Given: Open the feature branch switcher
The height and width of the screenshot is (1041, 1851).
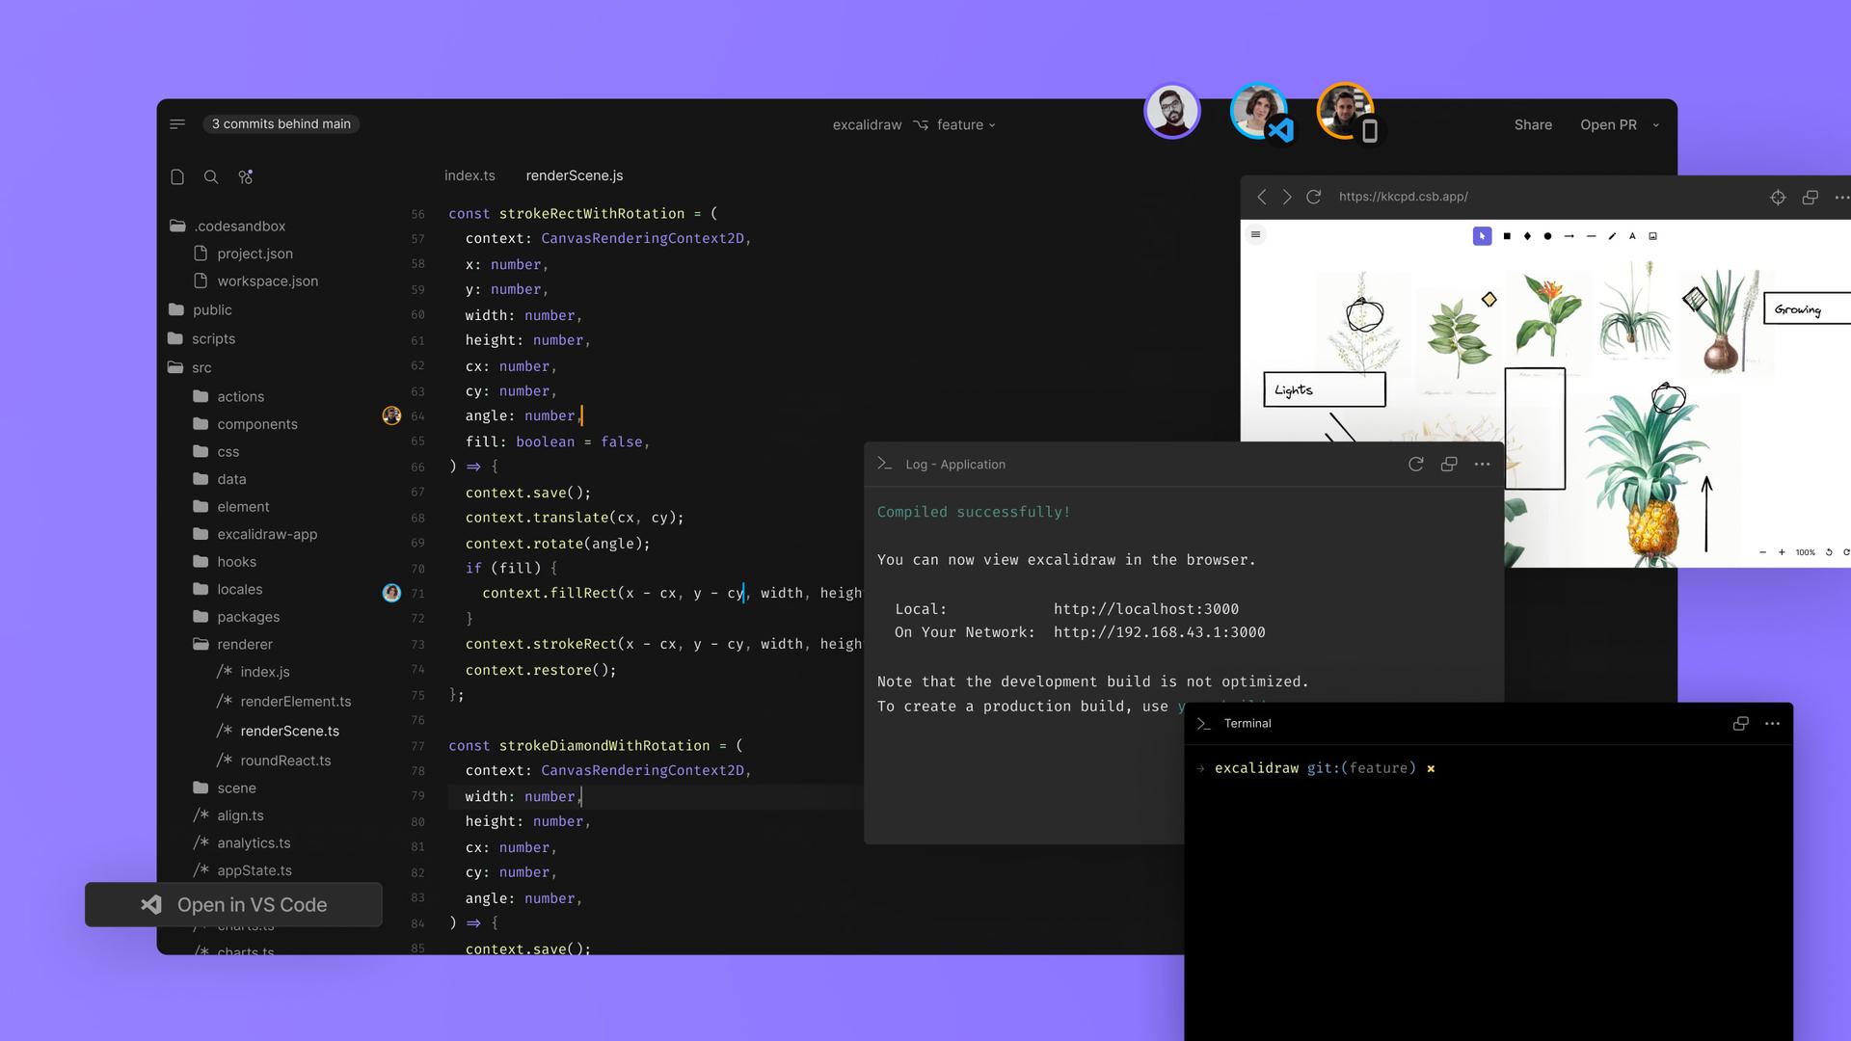Looking at the screenshot, I should [x=961, y=124].
